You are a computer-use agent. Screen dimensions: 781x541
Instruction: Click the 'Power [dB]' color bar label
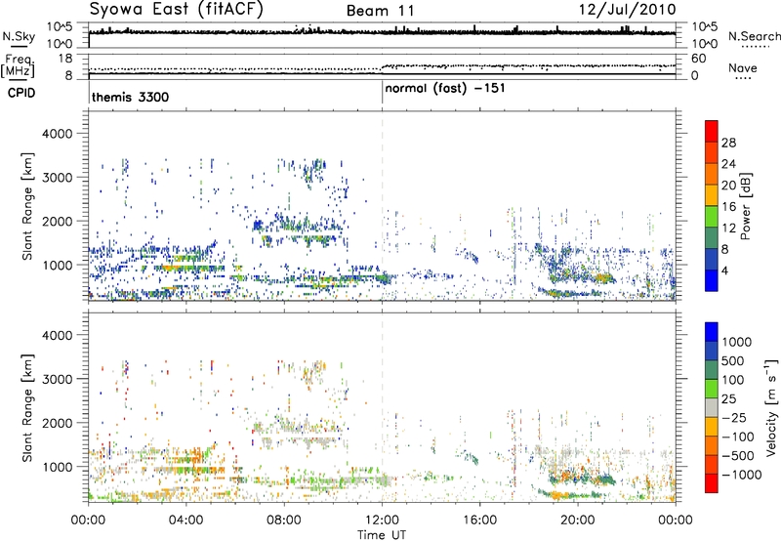coord(746,206)
